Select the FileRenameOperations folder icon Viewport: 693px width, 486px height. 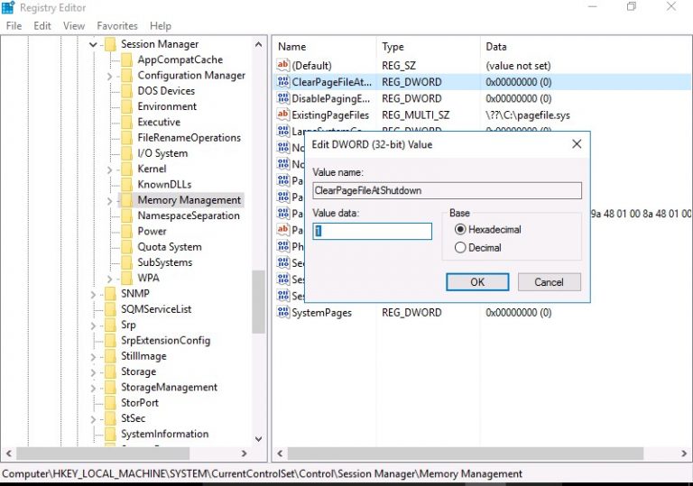127,138
